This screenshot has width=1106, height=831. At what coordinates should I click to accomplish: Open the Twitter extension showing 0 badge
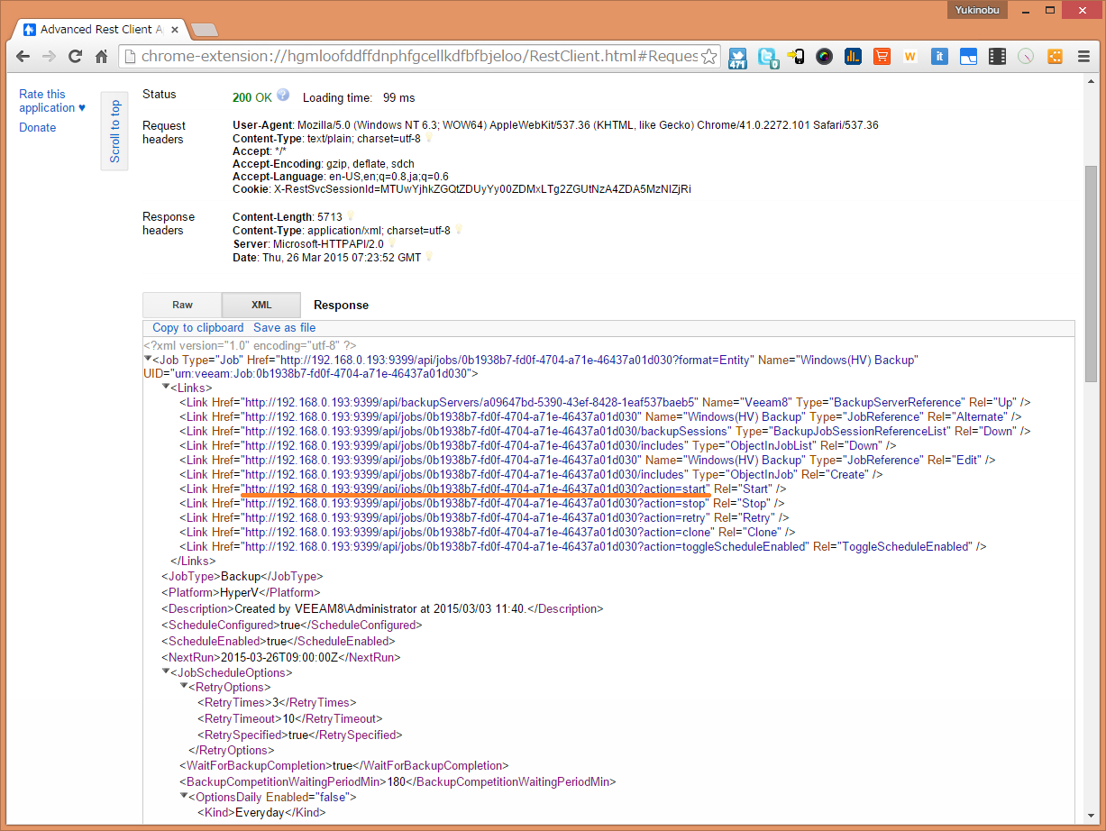tap(767, 57)
